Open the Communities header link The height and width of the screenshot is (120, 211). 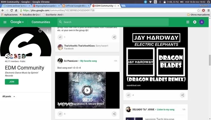tap(41, 22)
